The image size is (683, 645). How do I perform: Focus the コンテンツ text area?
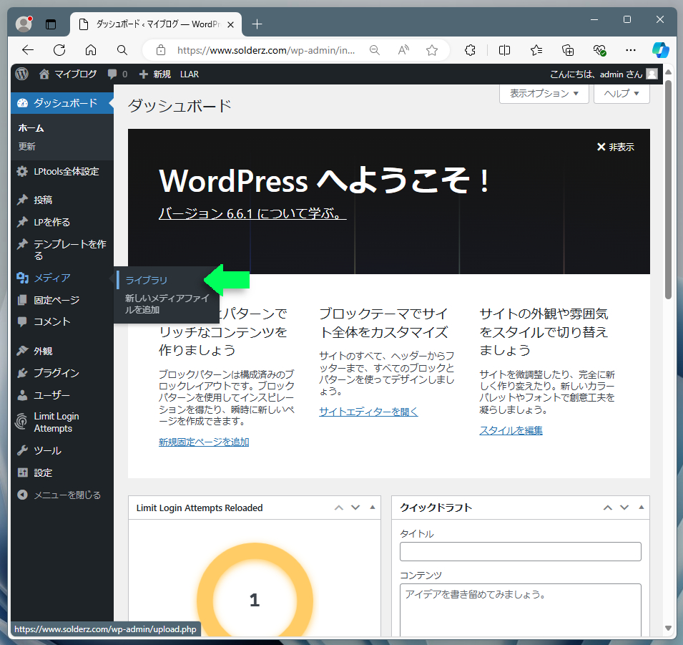(521, 610)
